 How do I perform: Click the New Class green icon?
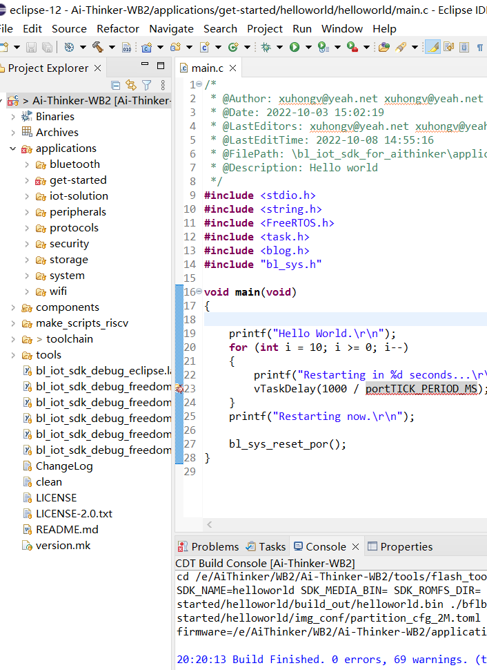tap(233, 47)
